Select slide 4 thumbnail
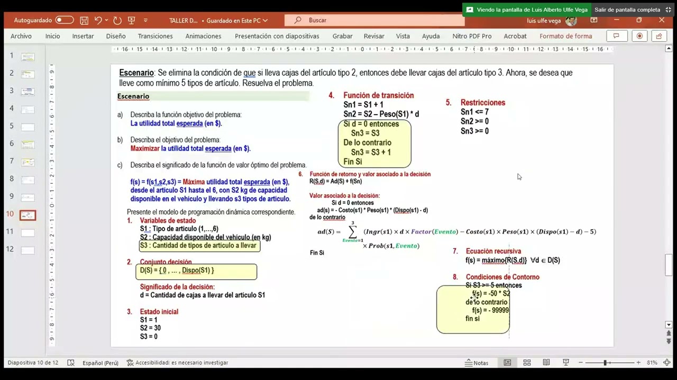This screenshot has width=677, height=380. click(x=28, y=109)
